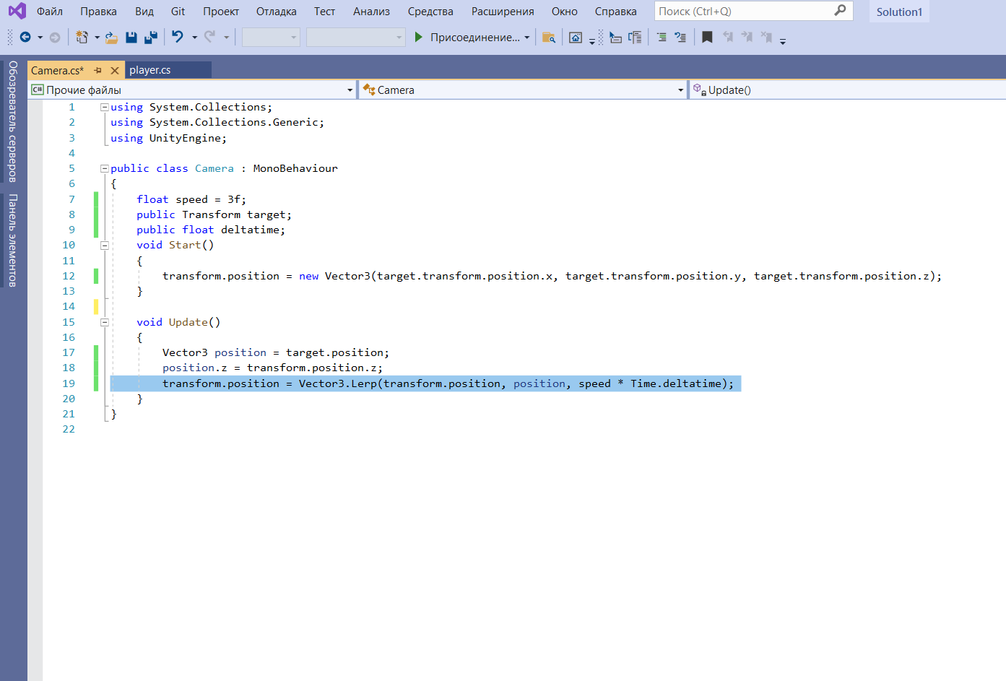Open the Панель элементов side panel
Screen dimensions: 1006x681
[x=12, y=240]
